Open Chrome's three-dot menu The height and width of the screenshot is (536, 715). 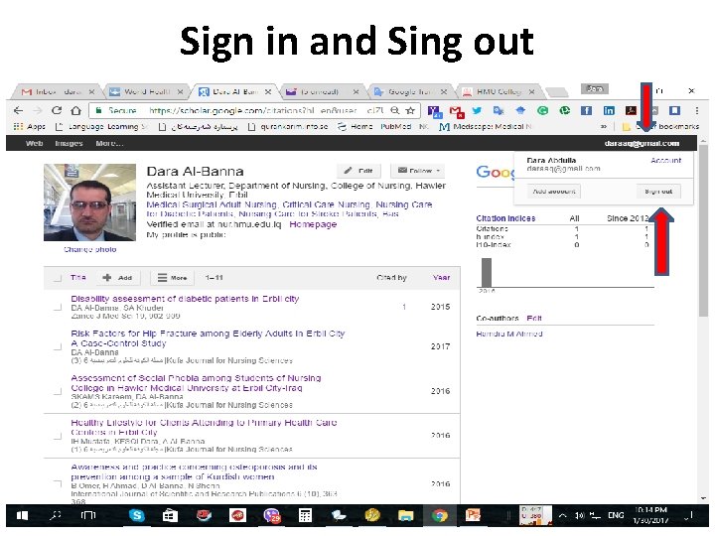(697, 110)
